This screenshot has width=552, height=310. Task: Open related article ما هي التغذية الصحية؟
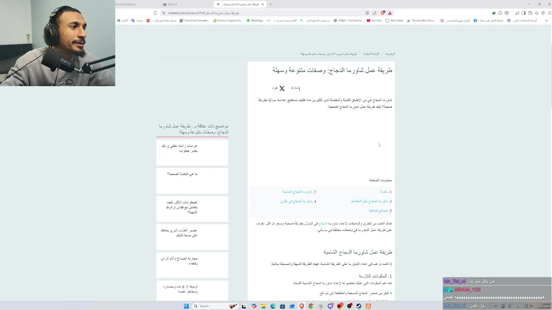[x=192, y=180]
